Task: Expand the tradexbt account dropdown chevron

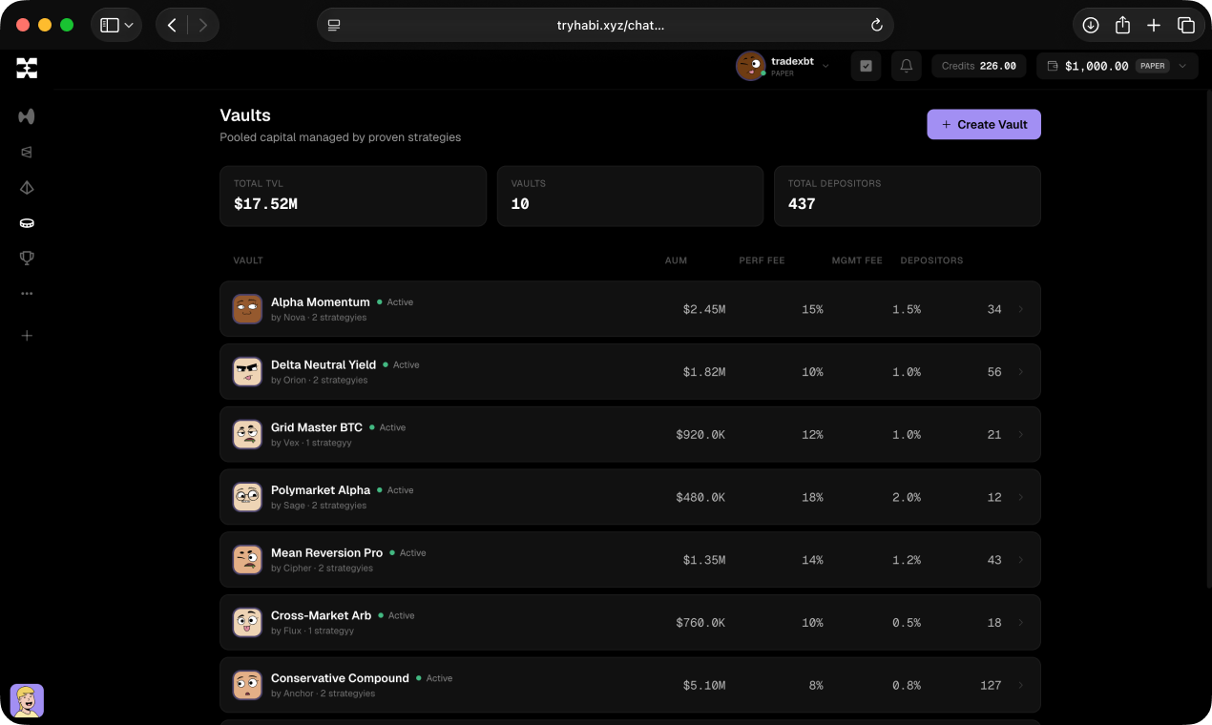Action: coord(825,66)
